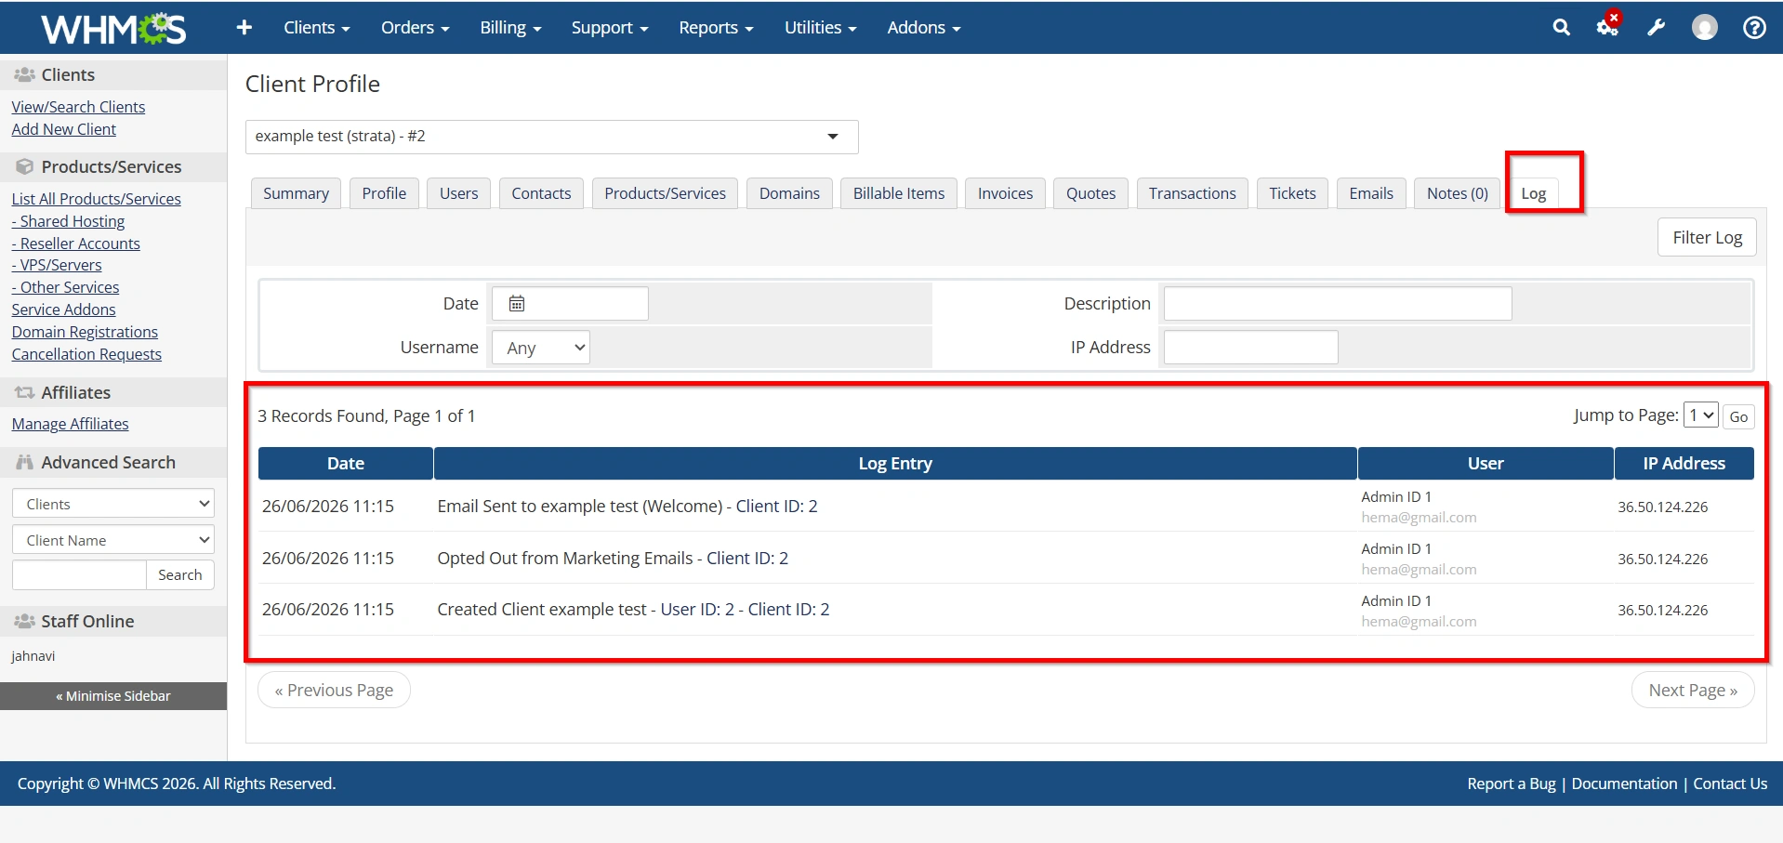Switch to the Domains tab
This screenshot has height=843, width=1783.
789,193
